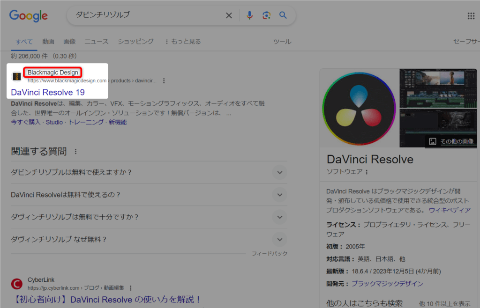This screenshot has height=308, width=480.
Task: Click the Blackmagic Design favicon
Action: [17, 76]
